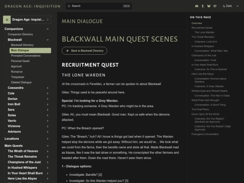Jump to Conversation: What Was I like
The width and height of the screenshot is (244, 183).
click(211, 51)
